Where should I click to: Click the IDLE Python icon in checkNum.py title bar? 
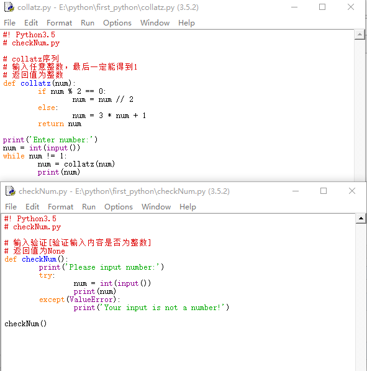click(11, 191)
